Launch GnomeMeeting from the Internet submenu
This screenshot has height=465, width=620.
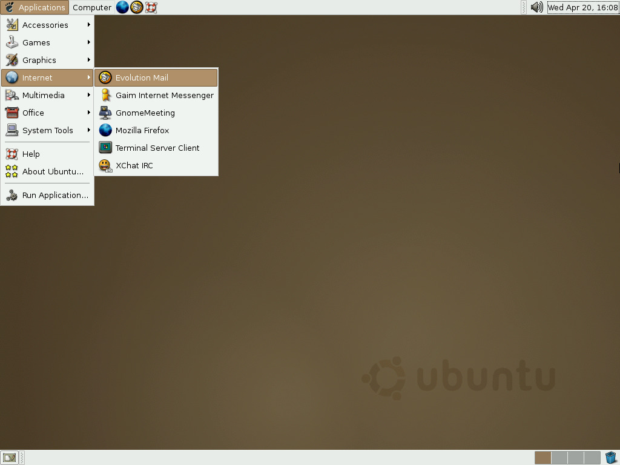pyautogui.click(x=145, y=113)
